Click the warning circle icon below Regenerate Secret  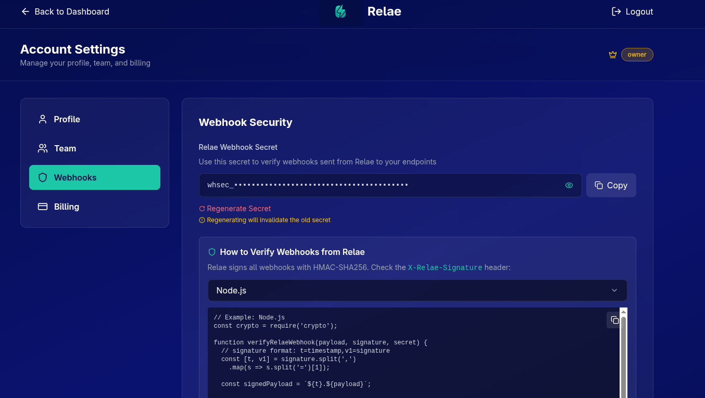click(202, 220)
